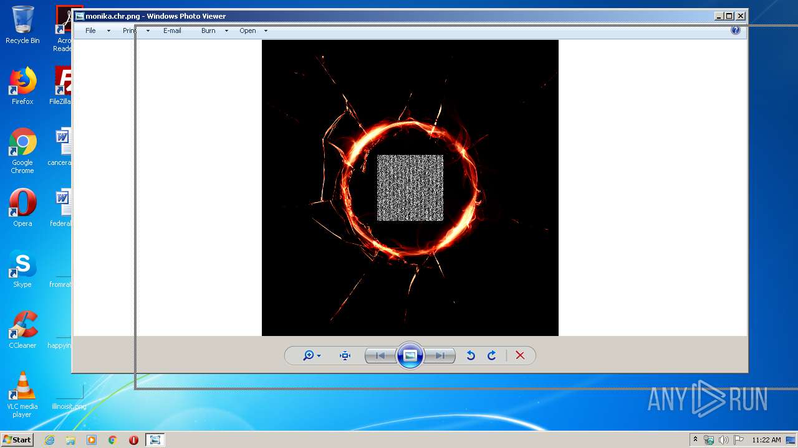This screenshot has width=798, height=448.
Task: Click the Action Center flag icon
Action: tap(739, 440)
